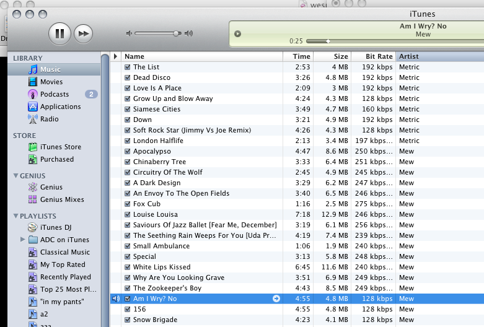The height and width of the screenshot is (327, 484).
Task: Collapse the GENIUS section
Action: (15, 175)
